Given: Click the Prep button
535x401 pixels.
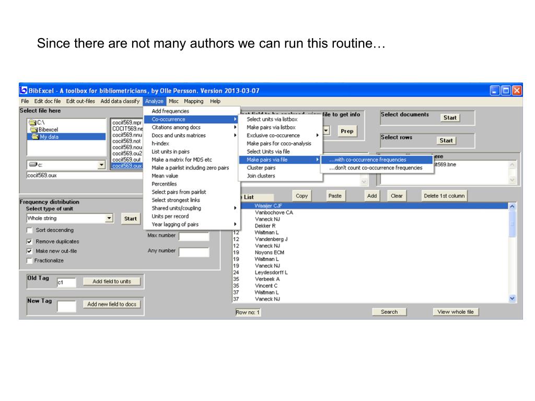Looking at the screenshot, I should [x=347, y=131].
